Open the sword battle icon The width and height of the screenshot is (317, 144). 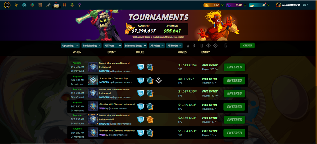point(48,5)
